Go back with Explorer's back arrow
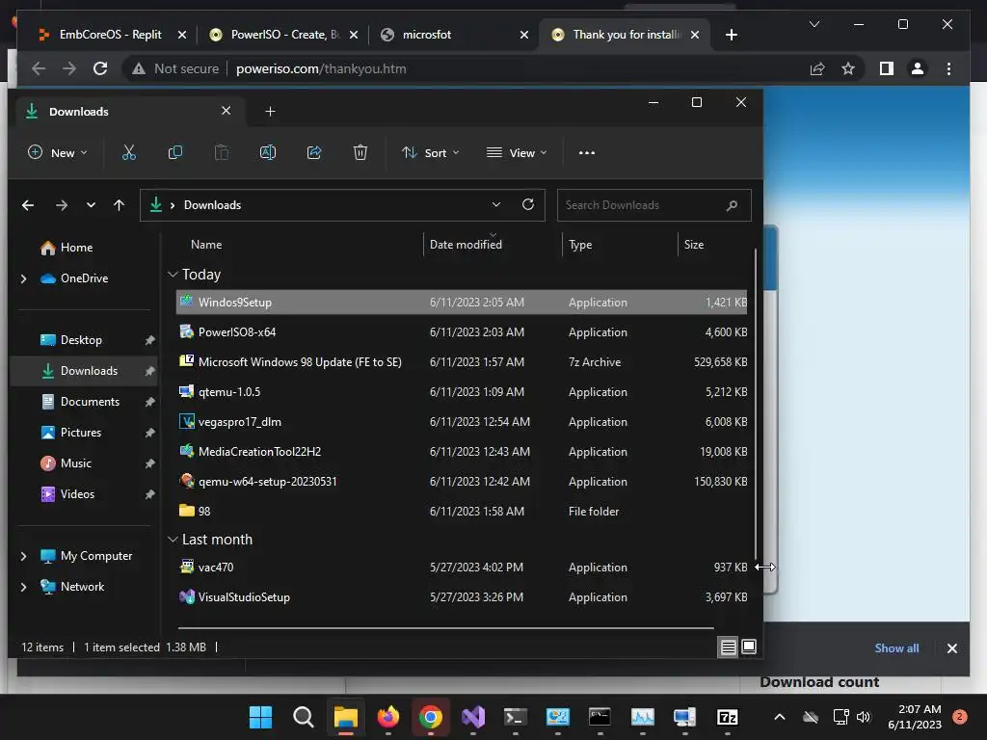 tap(28, 205)
